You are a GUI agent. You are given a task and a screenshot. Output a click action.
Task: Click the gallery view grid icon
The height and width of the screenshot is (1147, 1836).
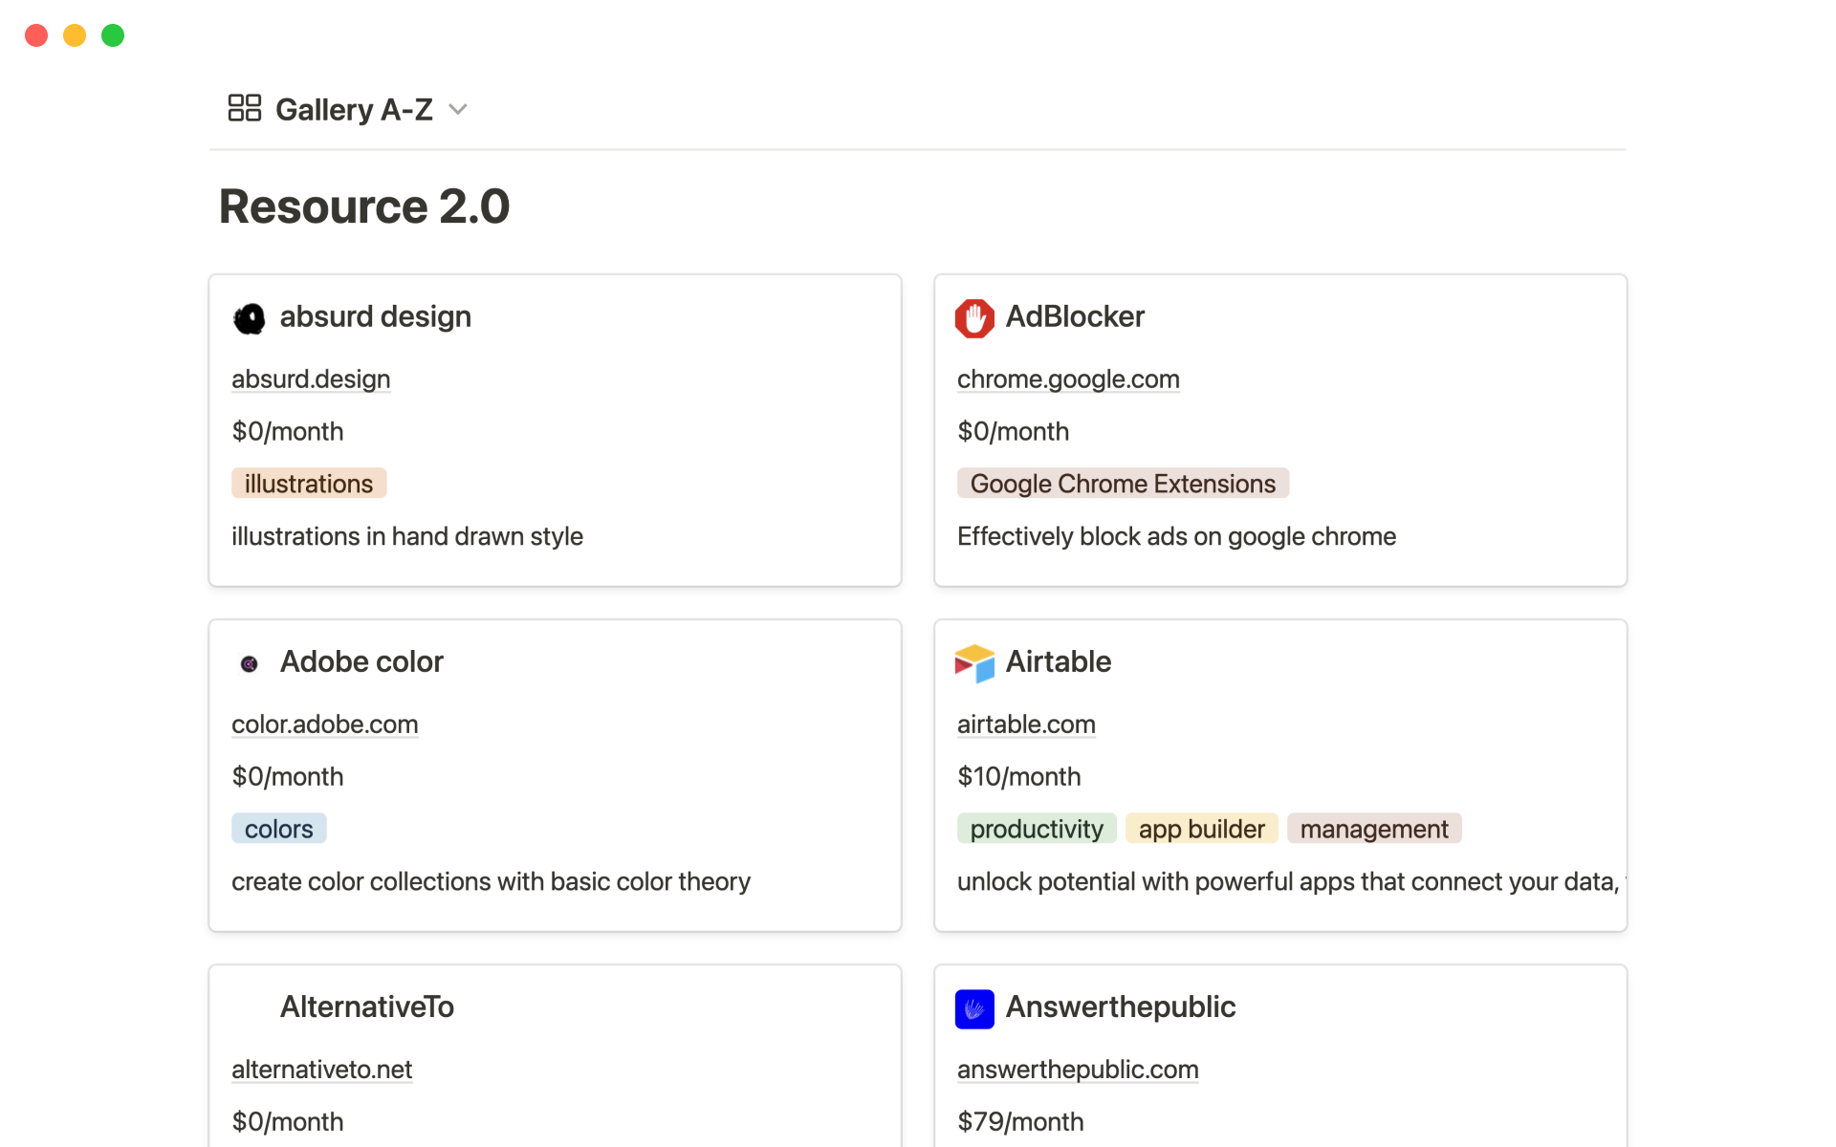click(244, 108)
